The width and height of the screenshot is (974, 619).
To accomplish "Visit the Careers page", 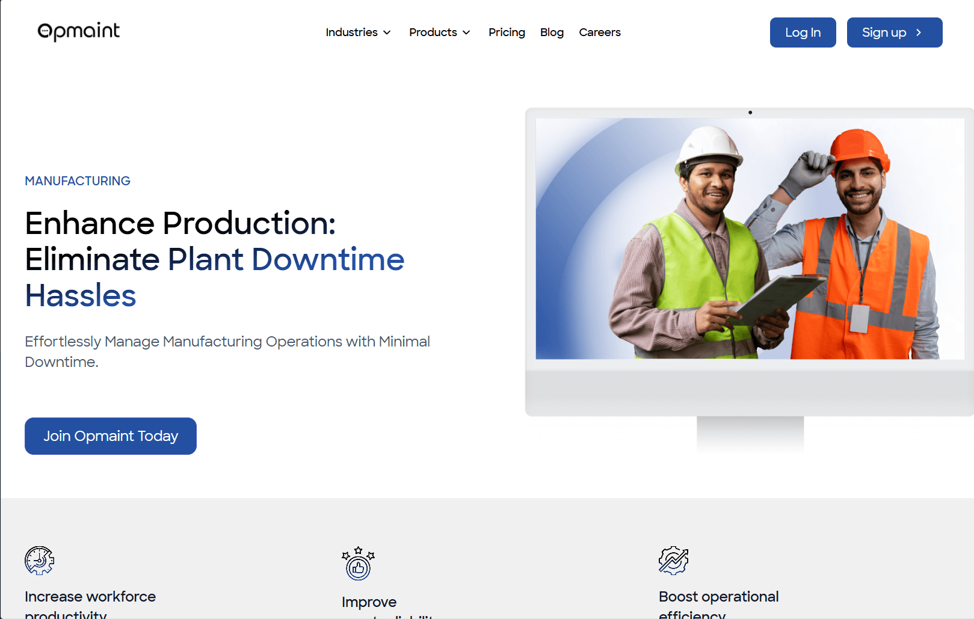I will pyautogui.click(x=600, y=32).
